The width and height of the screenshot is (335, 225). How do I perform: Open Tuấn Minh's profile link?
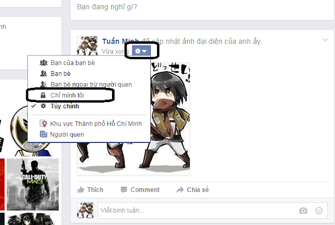(x=120, y=41)
